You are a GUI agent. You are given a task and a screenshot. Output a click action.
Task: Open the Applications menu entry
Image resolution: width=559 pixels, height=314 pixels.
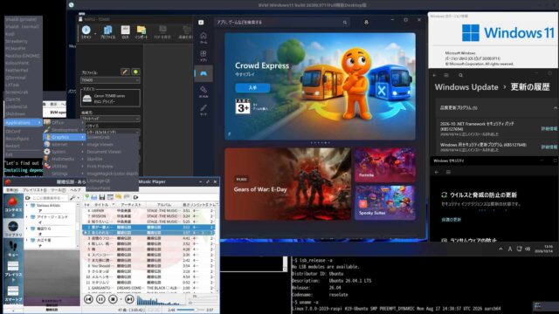click(x=24, y=123)
